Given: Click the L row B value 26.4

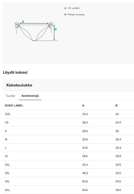Looking at the screenshot, I should pyautogui.click(x=118, y=148).
